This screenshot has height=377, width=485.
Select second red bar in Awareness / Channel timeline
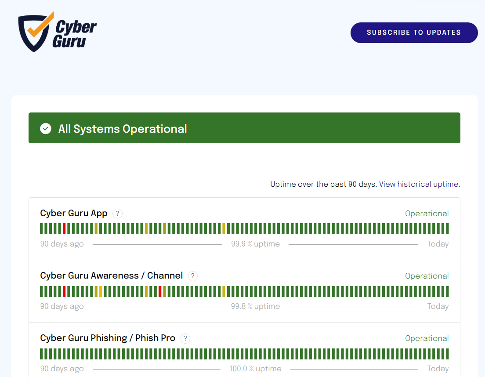160,292
